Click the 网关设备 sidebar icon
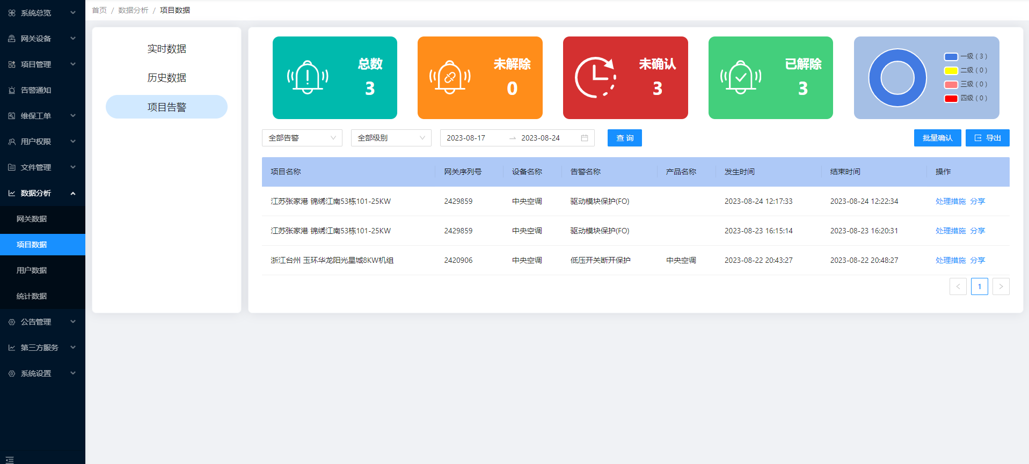 pos(12,39)
